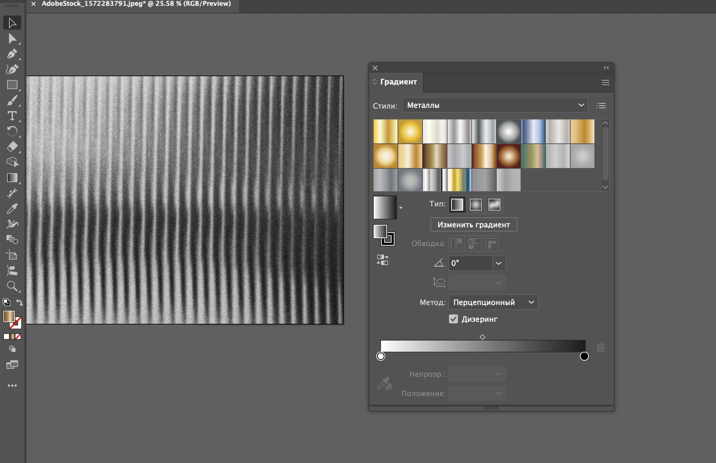Select the Type tool
This screenshot has width=716, height=463.
[12, 116]
